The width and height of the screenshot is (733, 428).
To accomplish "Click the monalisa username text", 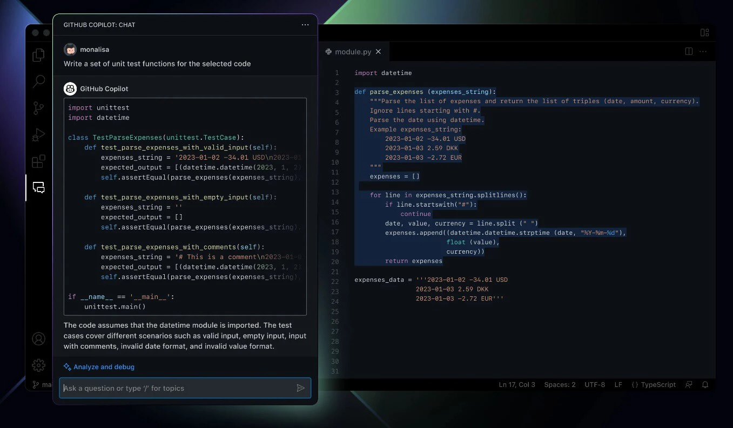I will pyautogui.click(x=95, y=50).
